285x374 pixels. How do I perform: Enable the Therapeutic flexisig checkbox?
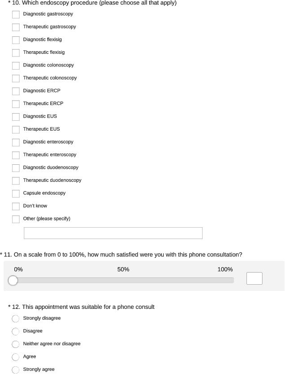click(16, 53)
